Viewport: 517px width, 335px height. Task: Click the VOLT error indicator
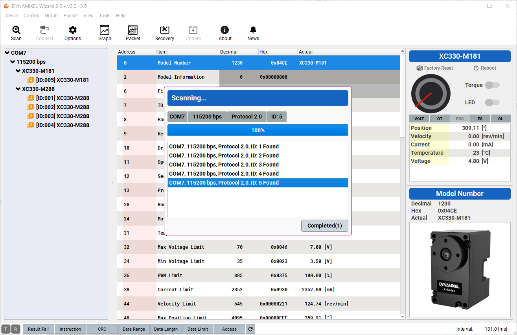[x=419, y=118]
